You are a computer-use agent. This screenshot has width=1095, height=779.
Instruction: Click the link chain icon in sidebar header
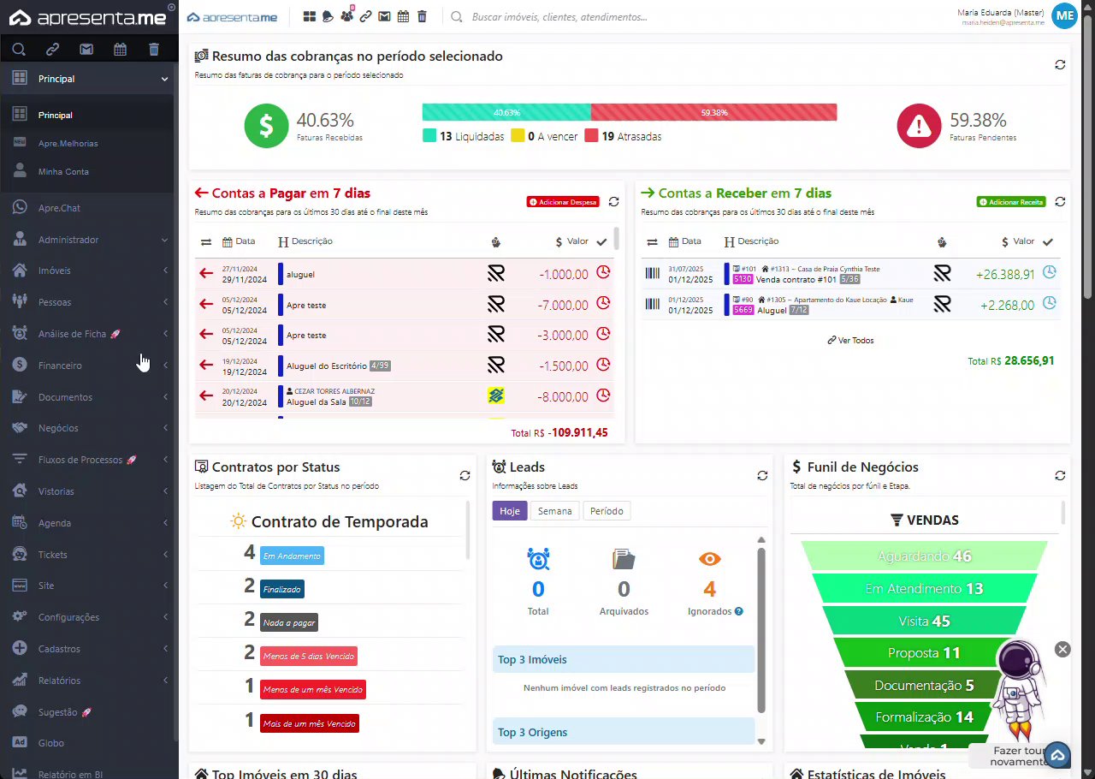tap(52, 50)
